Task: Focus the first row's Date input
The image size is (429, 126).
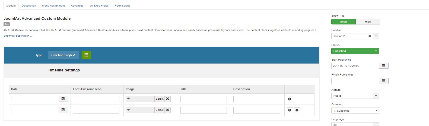Action: (35, 99)
